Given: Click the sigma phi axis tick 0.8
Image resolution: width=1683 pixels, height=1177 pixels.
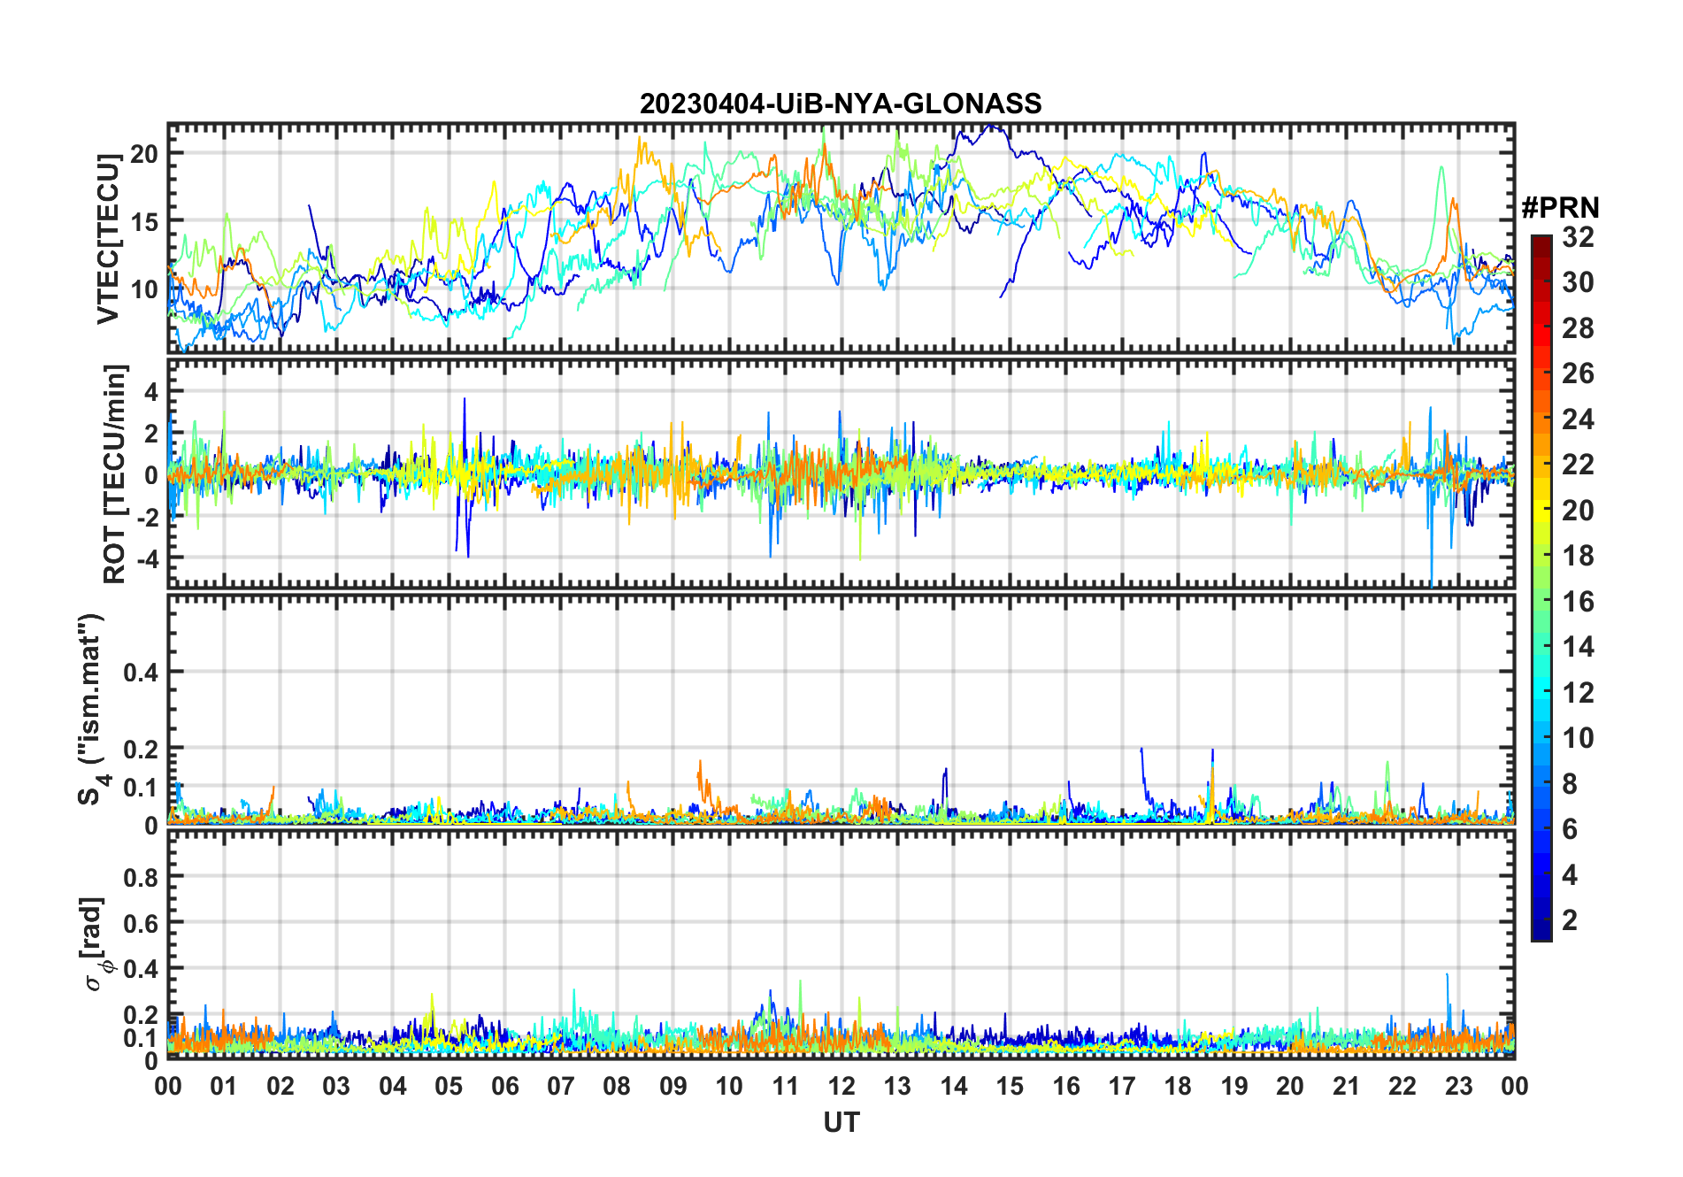Looking at the screenshot, I should coord(141,877).
